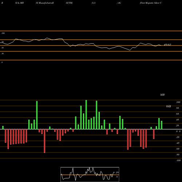Click the 'SI & MR' header label
The image size is (182, 182).
[x=19, y=3]
